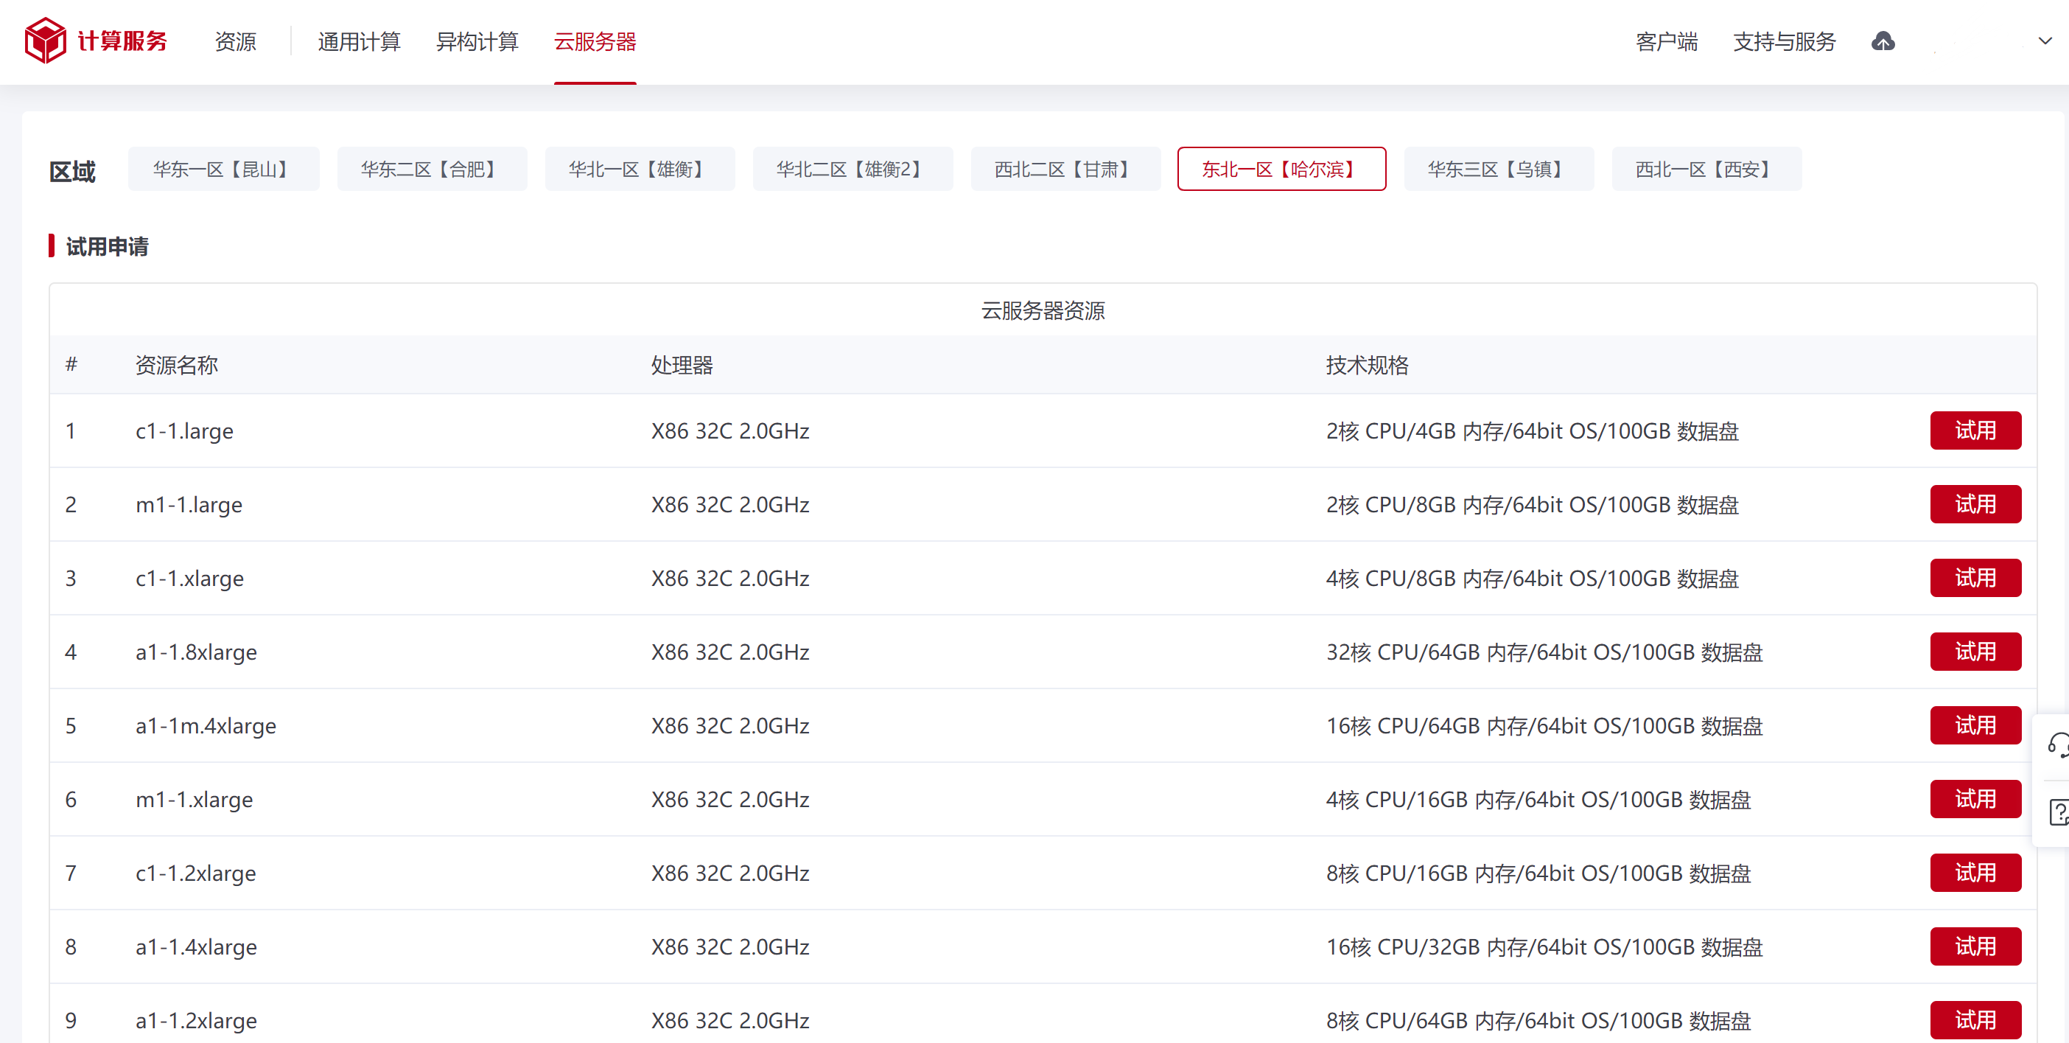Click the 试用申请 section heading
2069x1043 pixels.
[x=107, y=247]
